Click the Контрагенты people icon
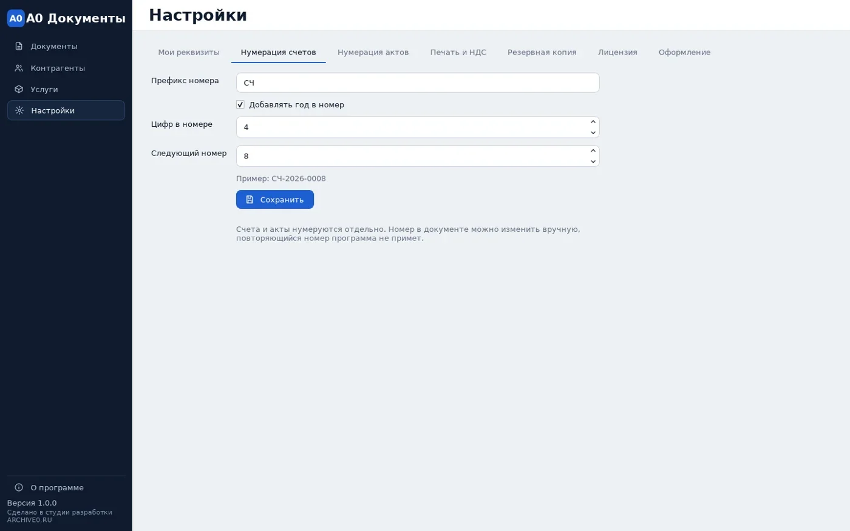 coord(19,68)
